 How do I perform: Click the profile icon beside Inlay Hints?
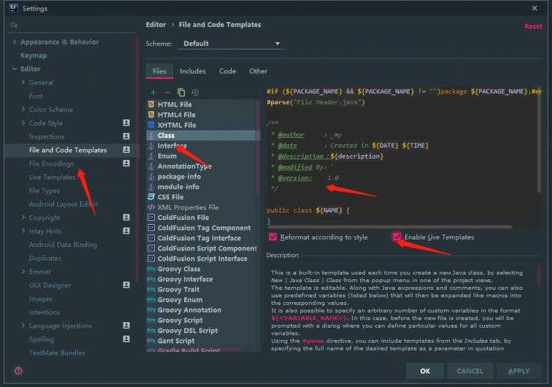coord(126,231)
